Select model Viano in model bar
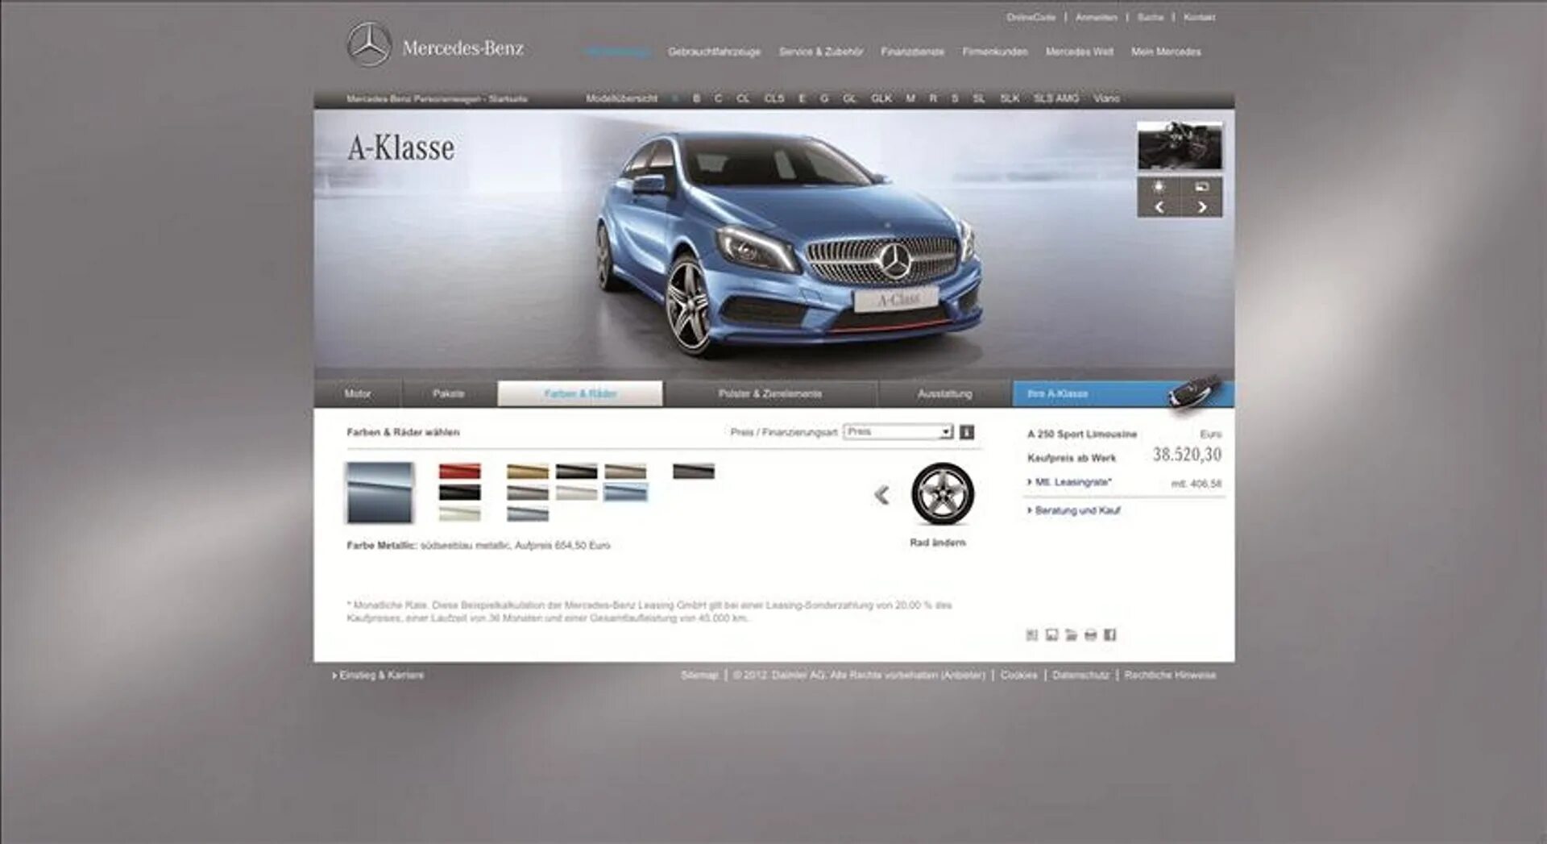The image size is (1547, 844). (1106, 98)
